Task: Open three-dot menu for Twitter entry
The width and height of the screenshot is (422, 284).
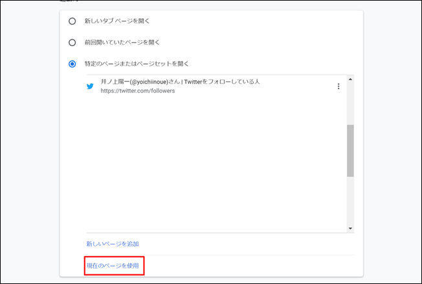Action: 339,86
